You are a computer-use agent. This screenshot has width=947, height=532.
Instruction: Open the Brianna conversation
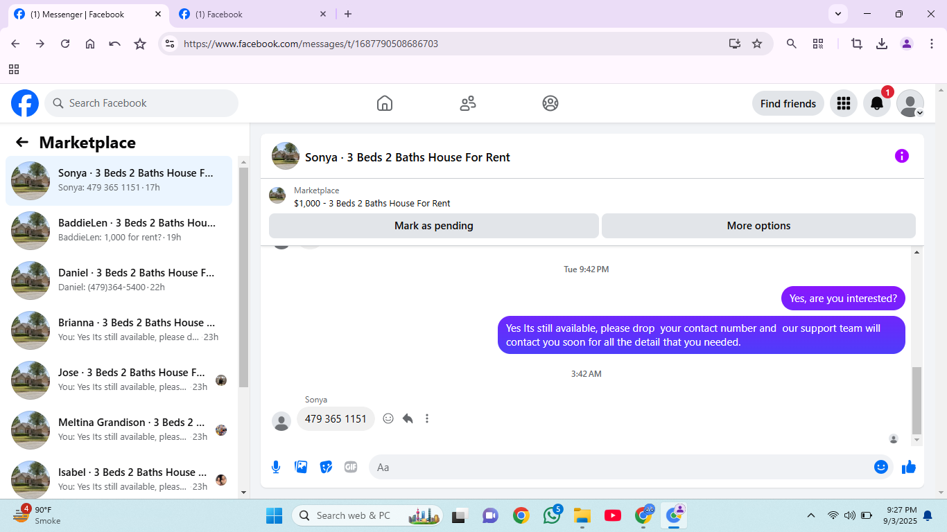119,330
